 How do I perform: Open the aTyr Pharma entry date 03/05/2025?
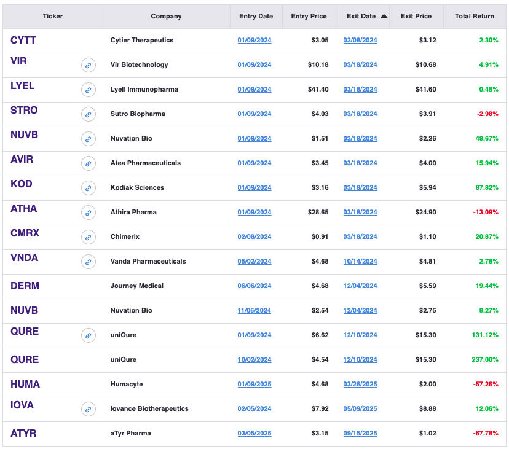[254, 434]
